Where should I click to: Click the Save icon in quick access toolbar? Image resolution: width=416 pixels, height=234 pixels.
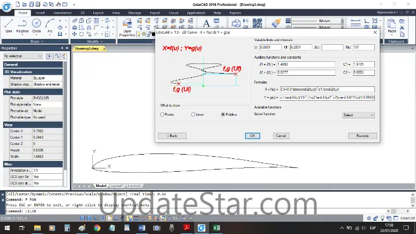(x=31, y=4)
